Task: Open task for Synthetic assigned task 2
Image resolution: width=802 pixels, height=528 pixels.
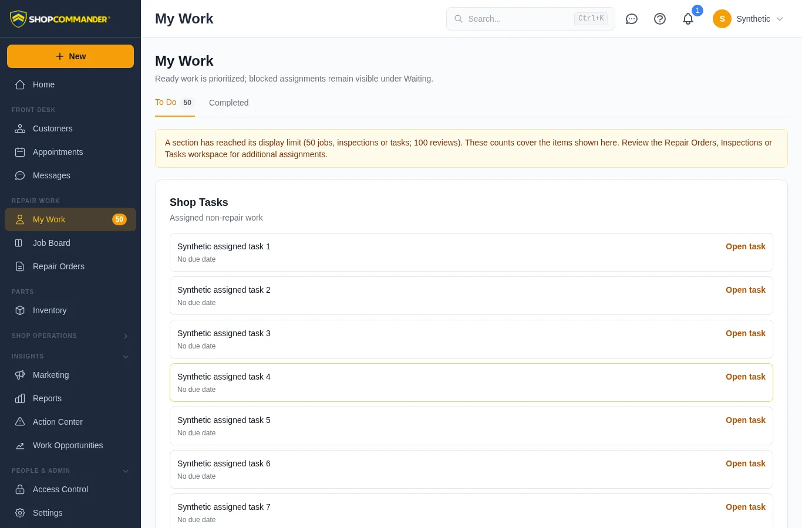Action: 746,290
